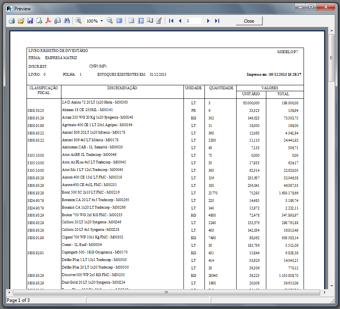
Task: Click the 'Page 1 of 3' status text
Action: click(18, 300)
